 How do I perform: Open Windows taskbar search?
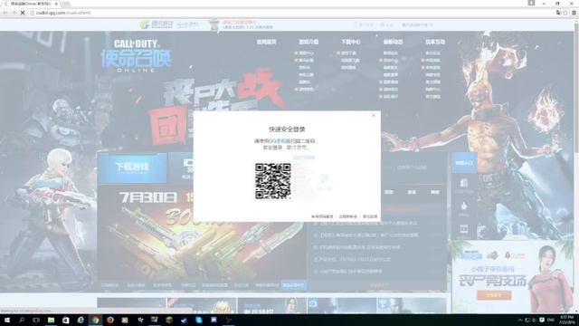22,320
